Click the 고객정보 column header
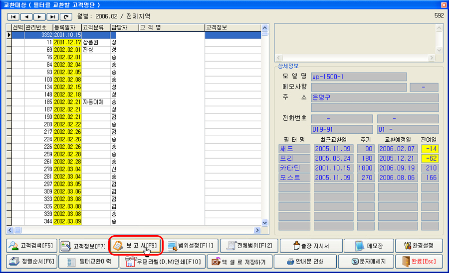449x273 pixels. 233,27
